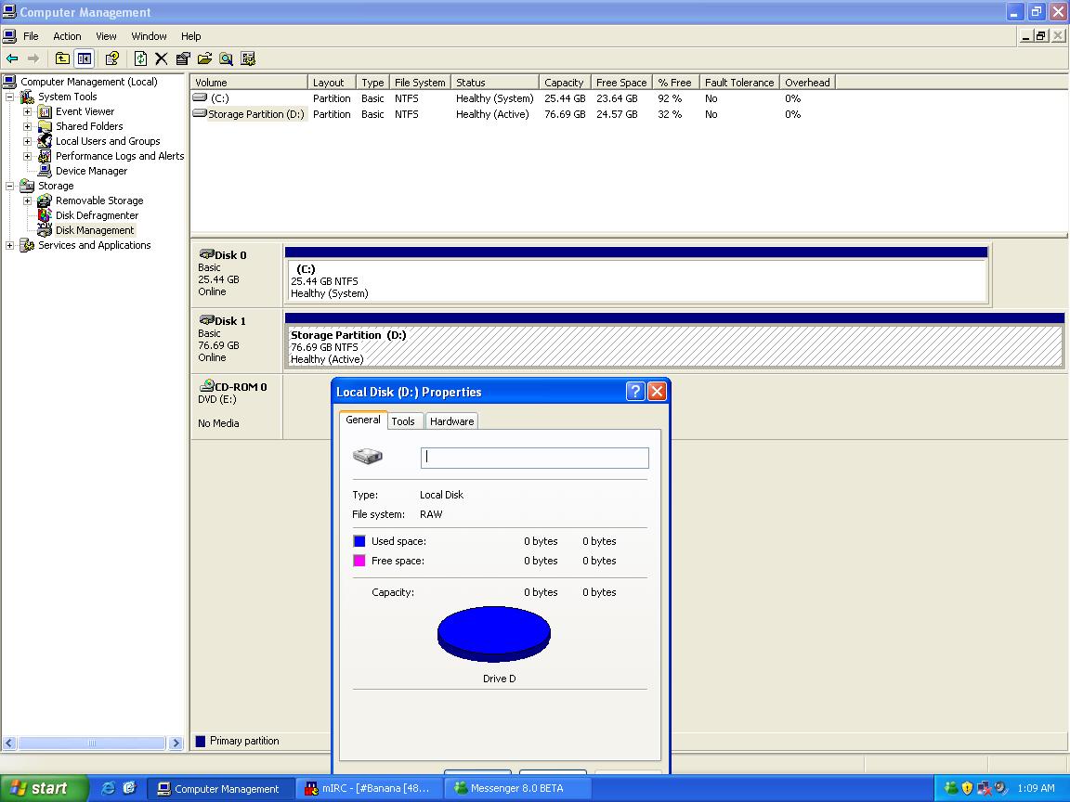Expand the Removable Storage node
The width and height of the screenshot is (1070, 802).
tap(28, 200)
